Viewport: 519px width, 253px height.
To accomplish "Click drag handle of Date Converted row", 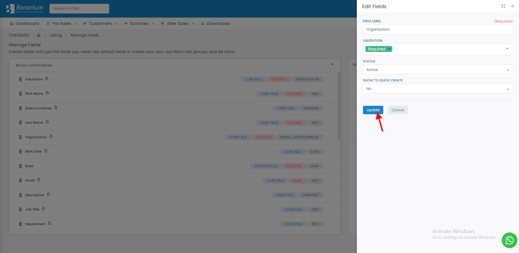I will coord(20,108).
